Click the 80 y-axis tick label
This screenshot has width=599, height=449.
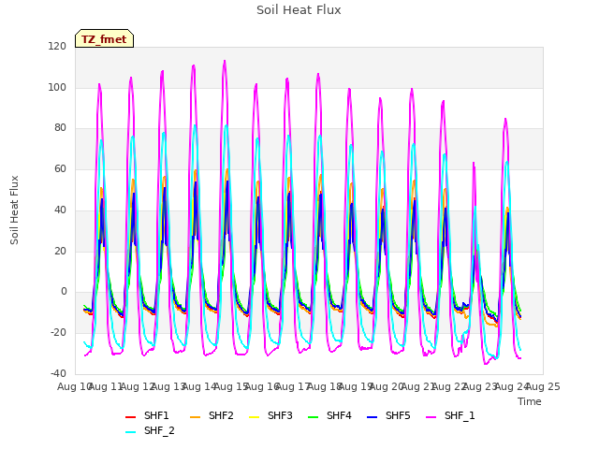tap(60, 128)
